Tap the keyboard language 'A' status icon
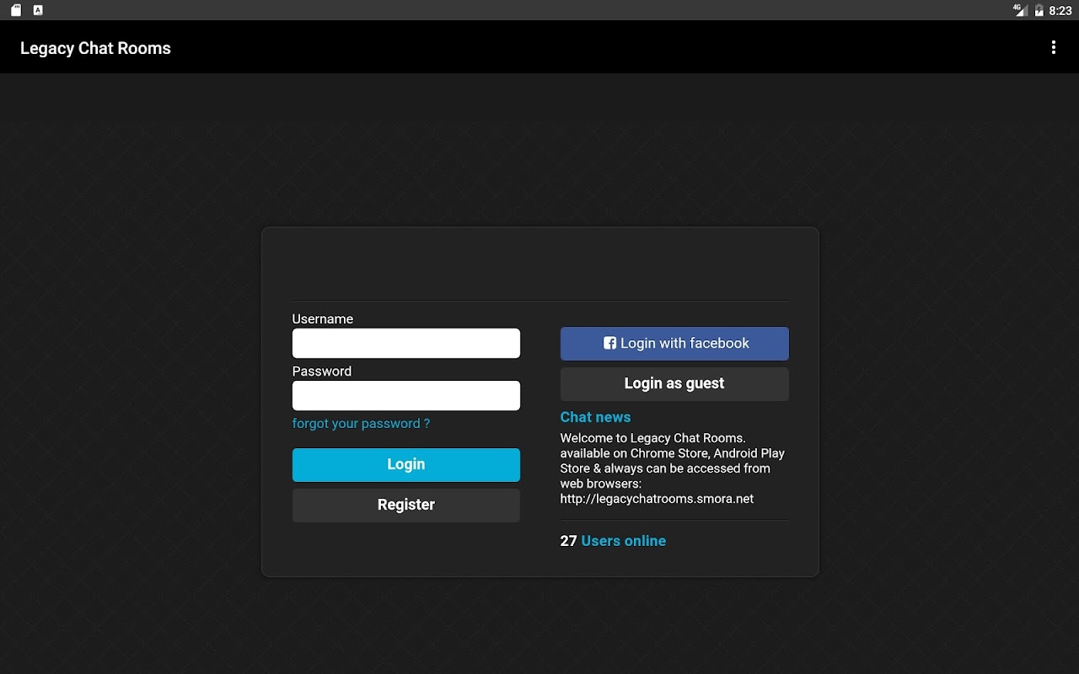Viewport: 1079px width, 674px height. 38,10
